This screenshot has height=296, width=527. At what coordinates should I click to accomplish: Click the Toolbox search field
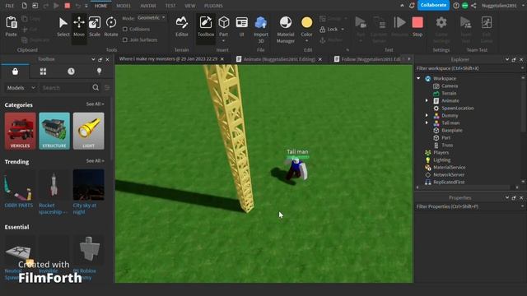66,88
